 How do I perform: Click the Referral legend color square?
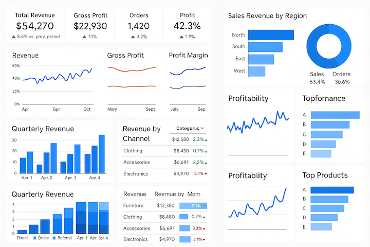[54, 238]
